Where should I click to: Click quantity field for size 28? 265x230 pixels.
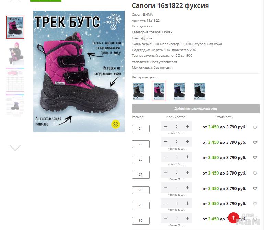176,188
